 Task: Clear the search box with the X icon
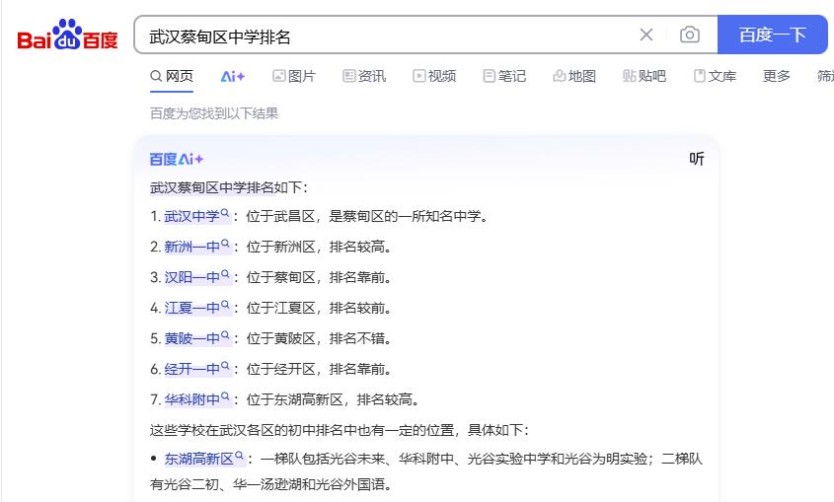646,36
